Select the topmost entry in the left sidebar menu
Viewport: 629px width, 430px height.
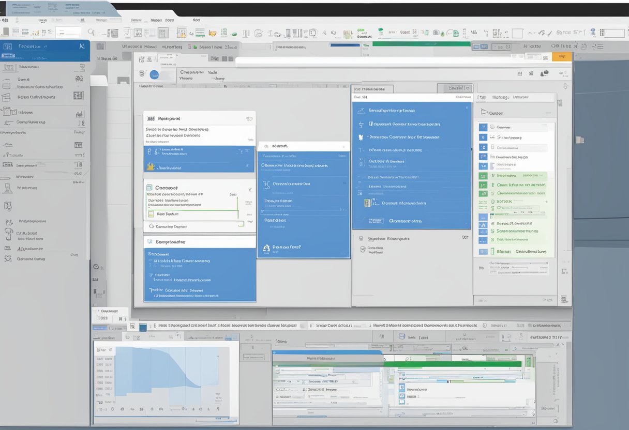(31, 66)
